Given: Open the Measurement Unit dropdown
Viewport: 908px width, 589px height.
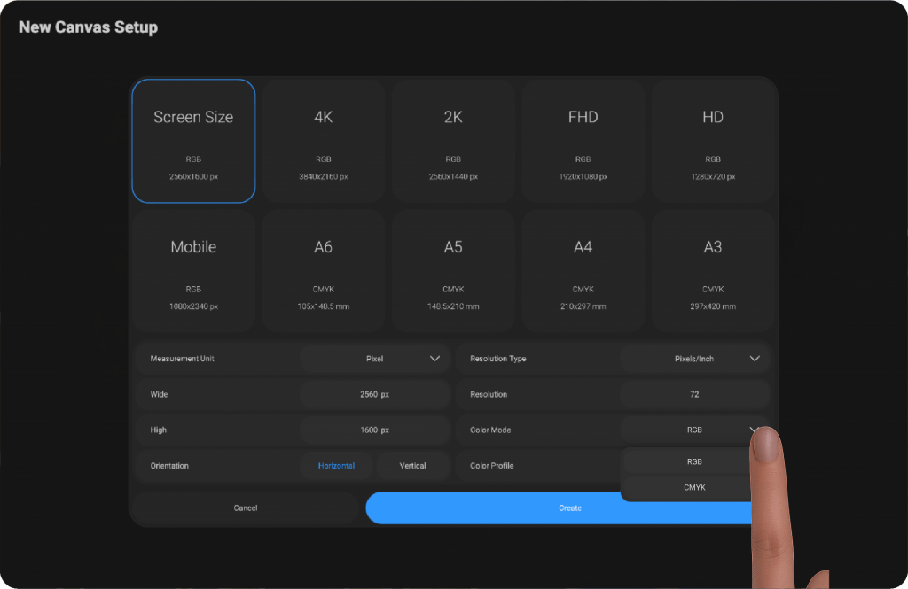Looking at the screenshot, I should coord(375,359).
